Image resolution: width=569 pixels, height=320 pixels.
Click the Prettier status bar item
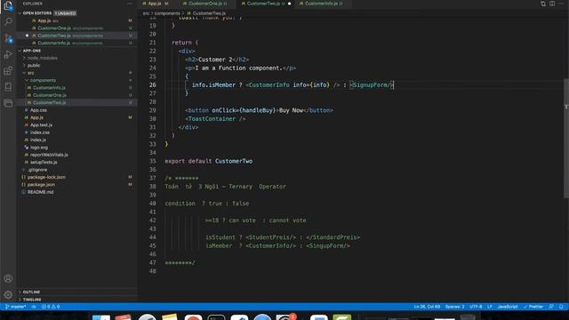[533, 307]
